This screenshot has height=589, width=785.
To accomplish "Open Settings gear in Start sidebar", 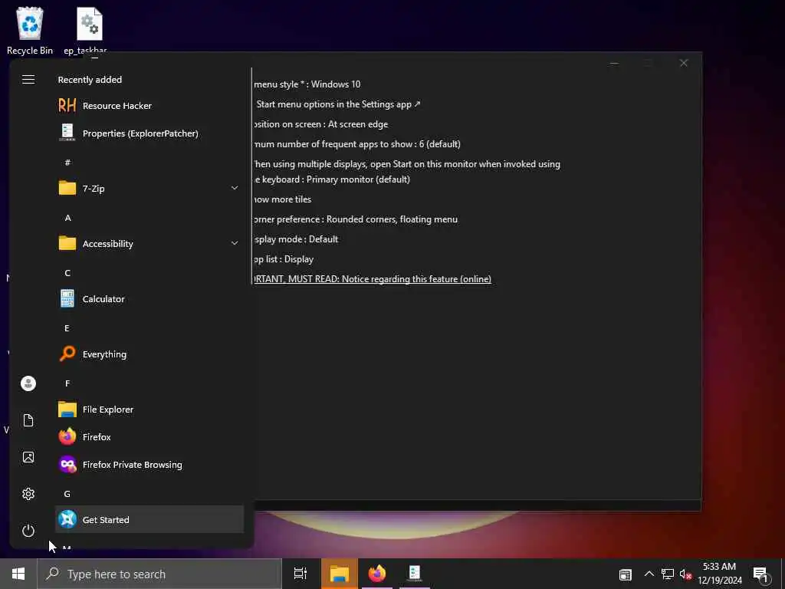I will coord(28,494).
